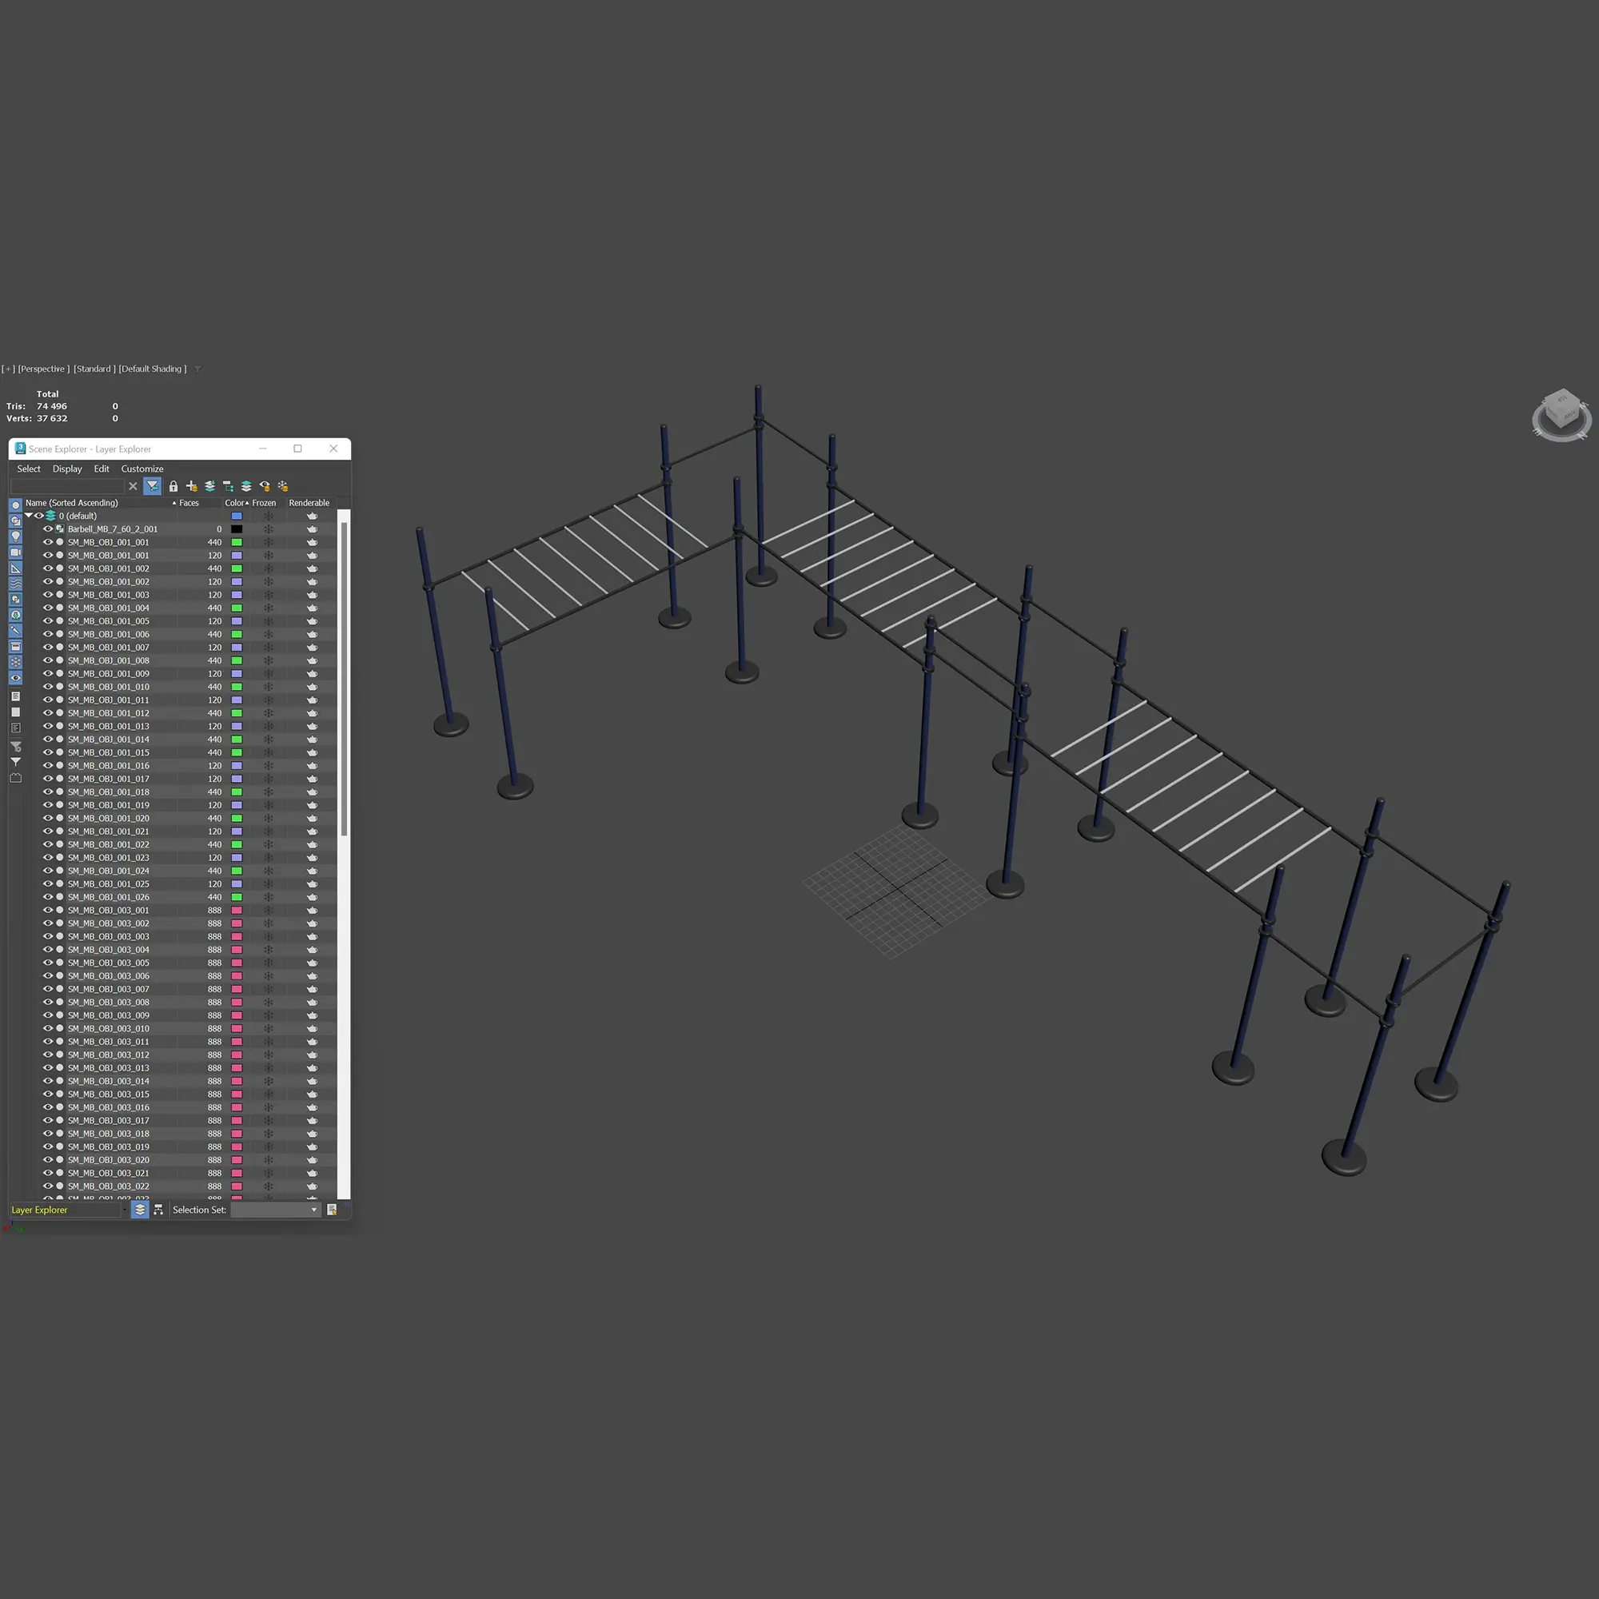The image size is (1599, 1599).
Task: Open the Display menu
Action: click(67, 469)
